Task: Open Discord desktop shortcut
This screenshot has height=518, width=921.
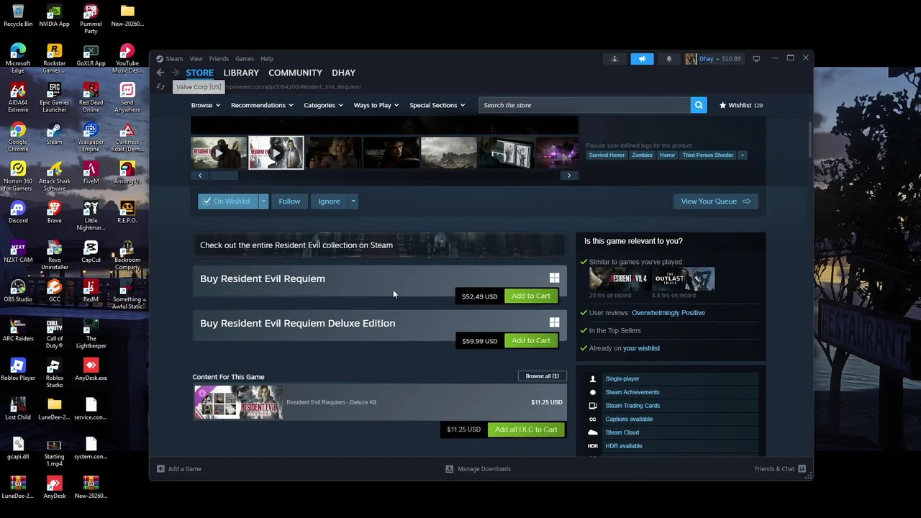Action: point(18,212)
